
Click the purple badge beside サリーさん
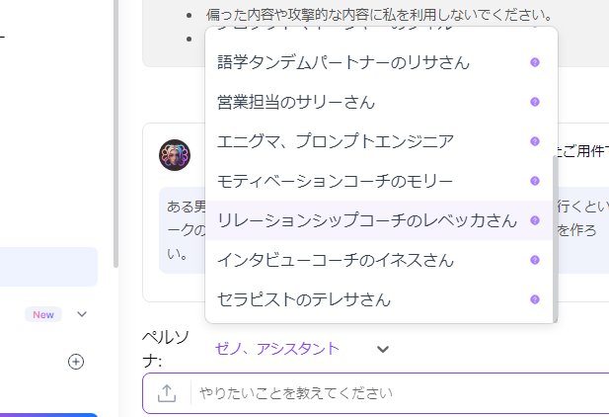[535, 102]
